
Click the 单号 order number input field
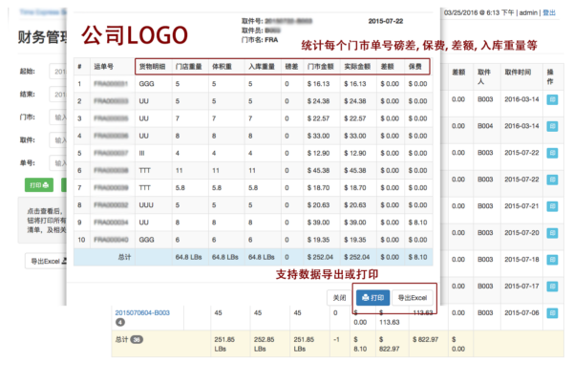click(x=57, y=163)
